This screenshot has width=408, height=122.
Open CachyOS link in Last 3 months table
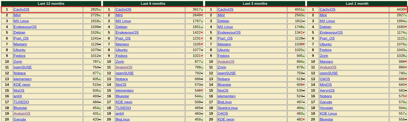click(225, 9)
